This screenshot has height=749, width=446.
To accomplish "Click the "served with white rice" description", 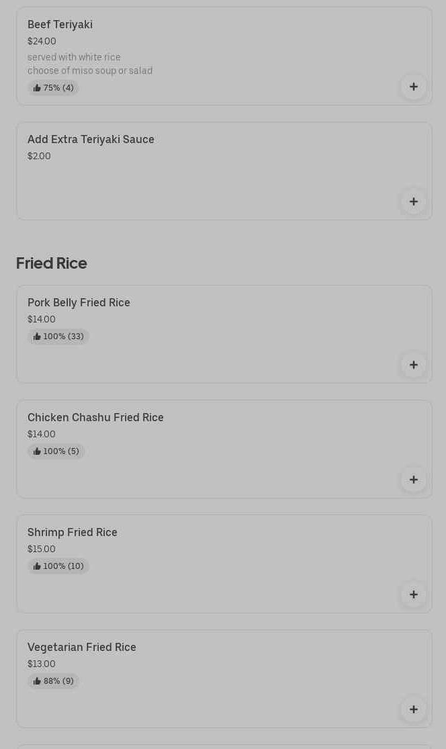I will [x=74, y=58].
